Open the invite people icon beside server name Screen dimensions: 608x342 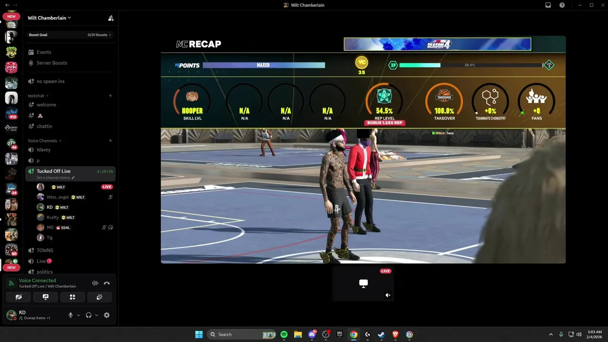click(x=111, y=18)
